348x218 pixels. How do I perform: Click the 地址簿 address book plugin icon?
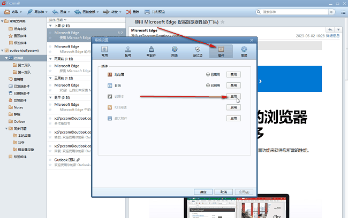coord(110,74)
